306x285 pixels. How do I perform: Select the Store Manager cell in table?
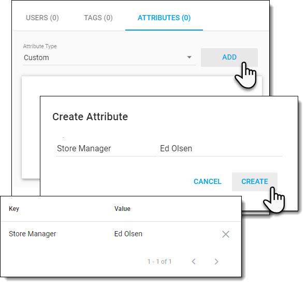33,234
